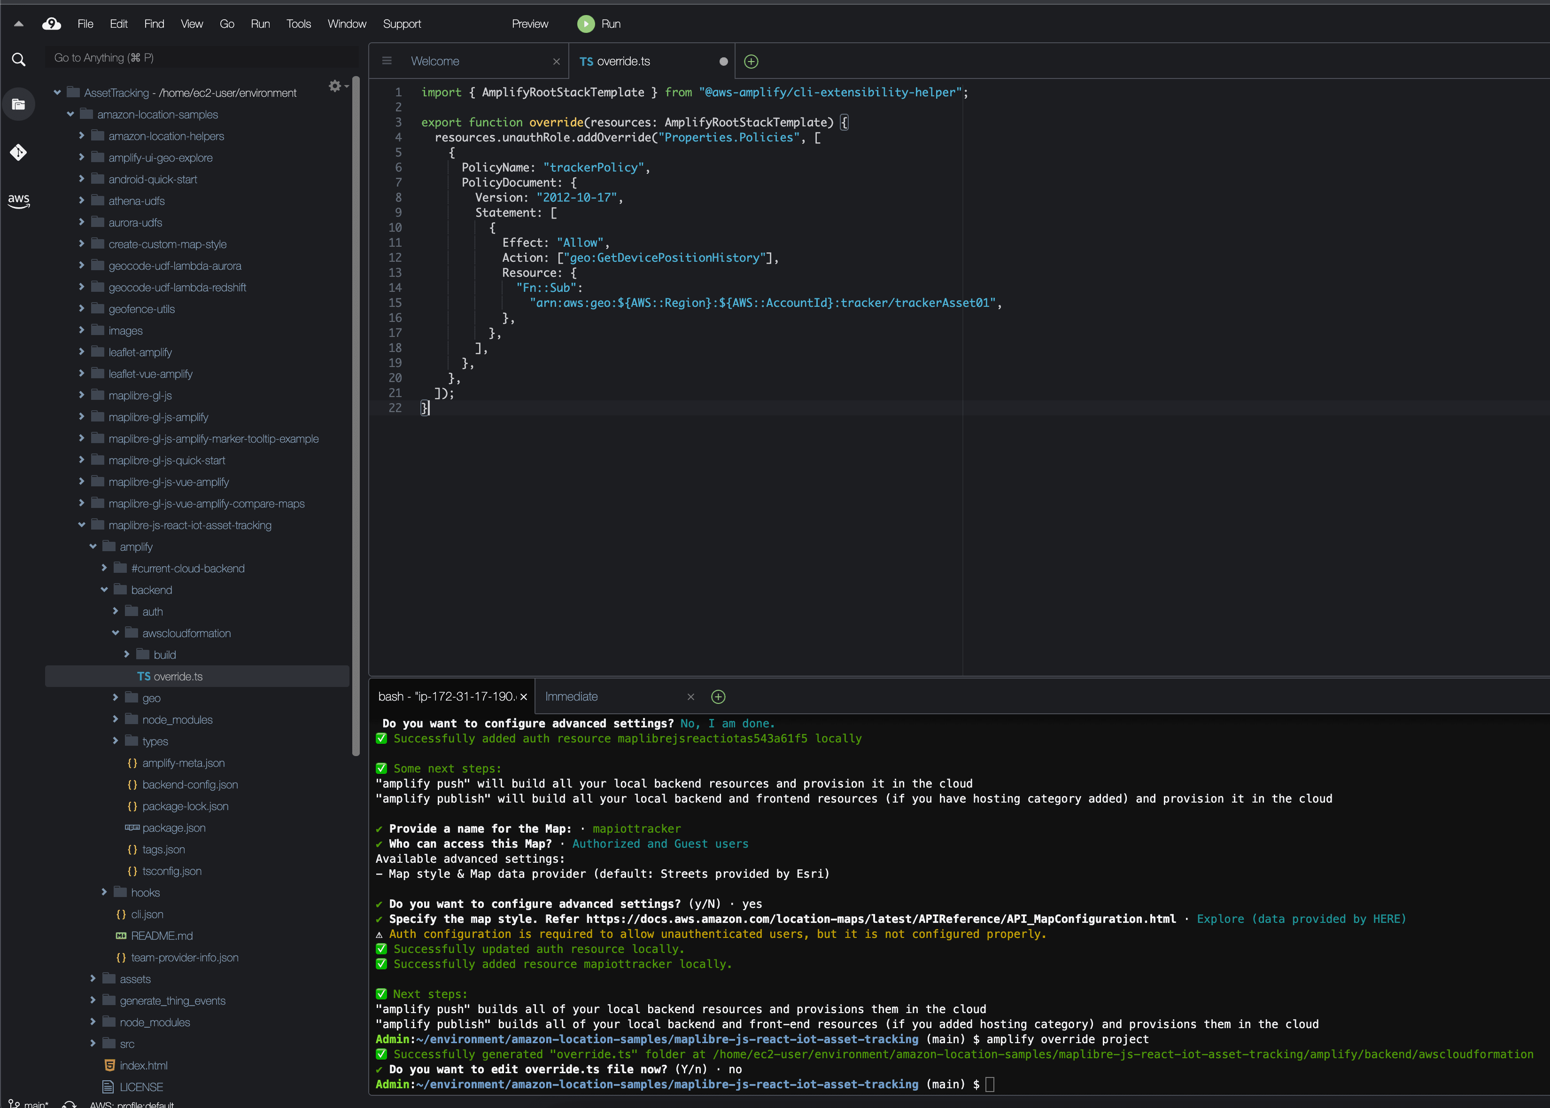Focus the Go to Anything search field
The height and width of the screenshot is (1108, 1550).
point(202,58)
